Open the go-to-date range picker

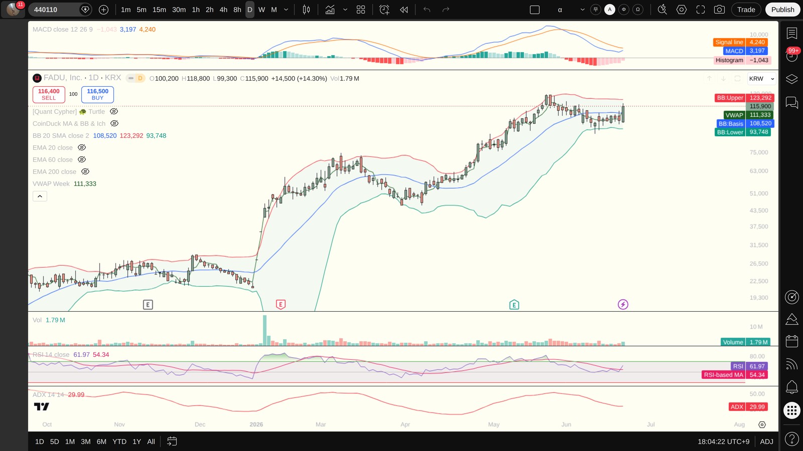pos(172,441)
